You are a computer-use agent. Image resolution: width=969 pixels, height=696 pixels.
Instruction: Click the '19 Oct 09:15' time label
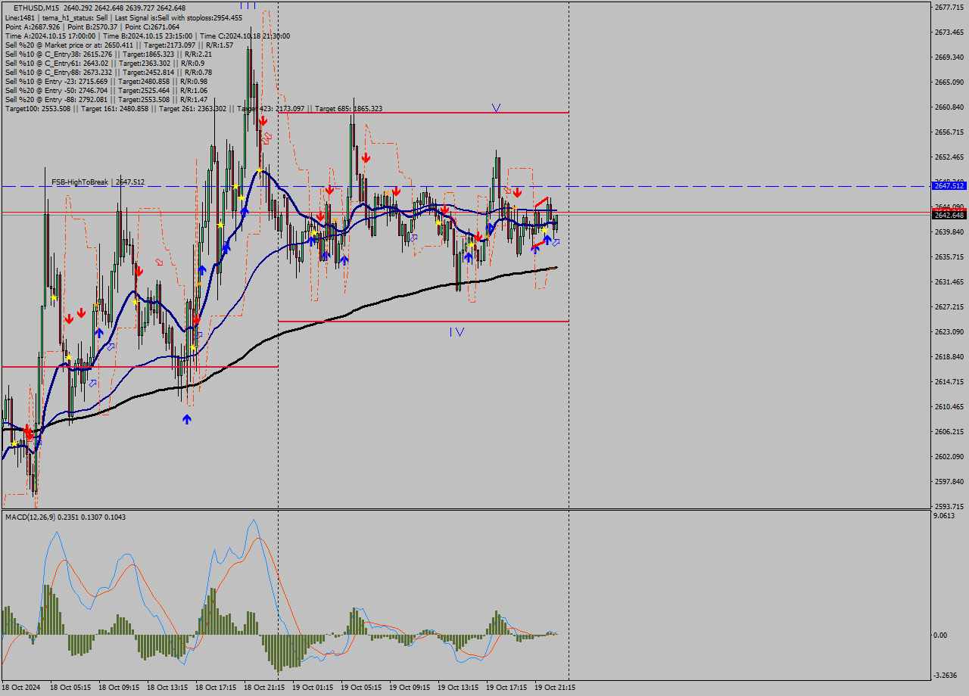(410, 688)
